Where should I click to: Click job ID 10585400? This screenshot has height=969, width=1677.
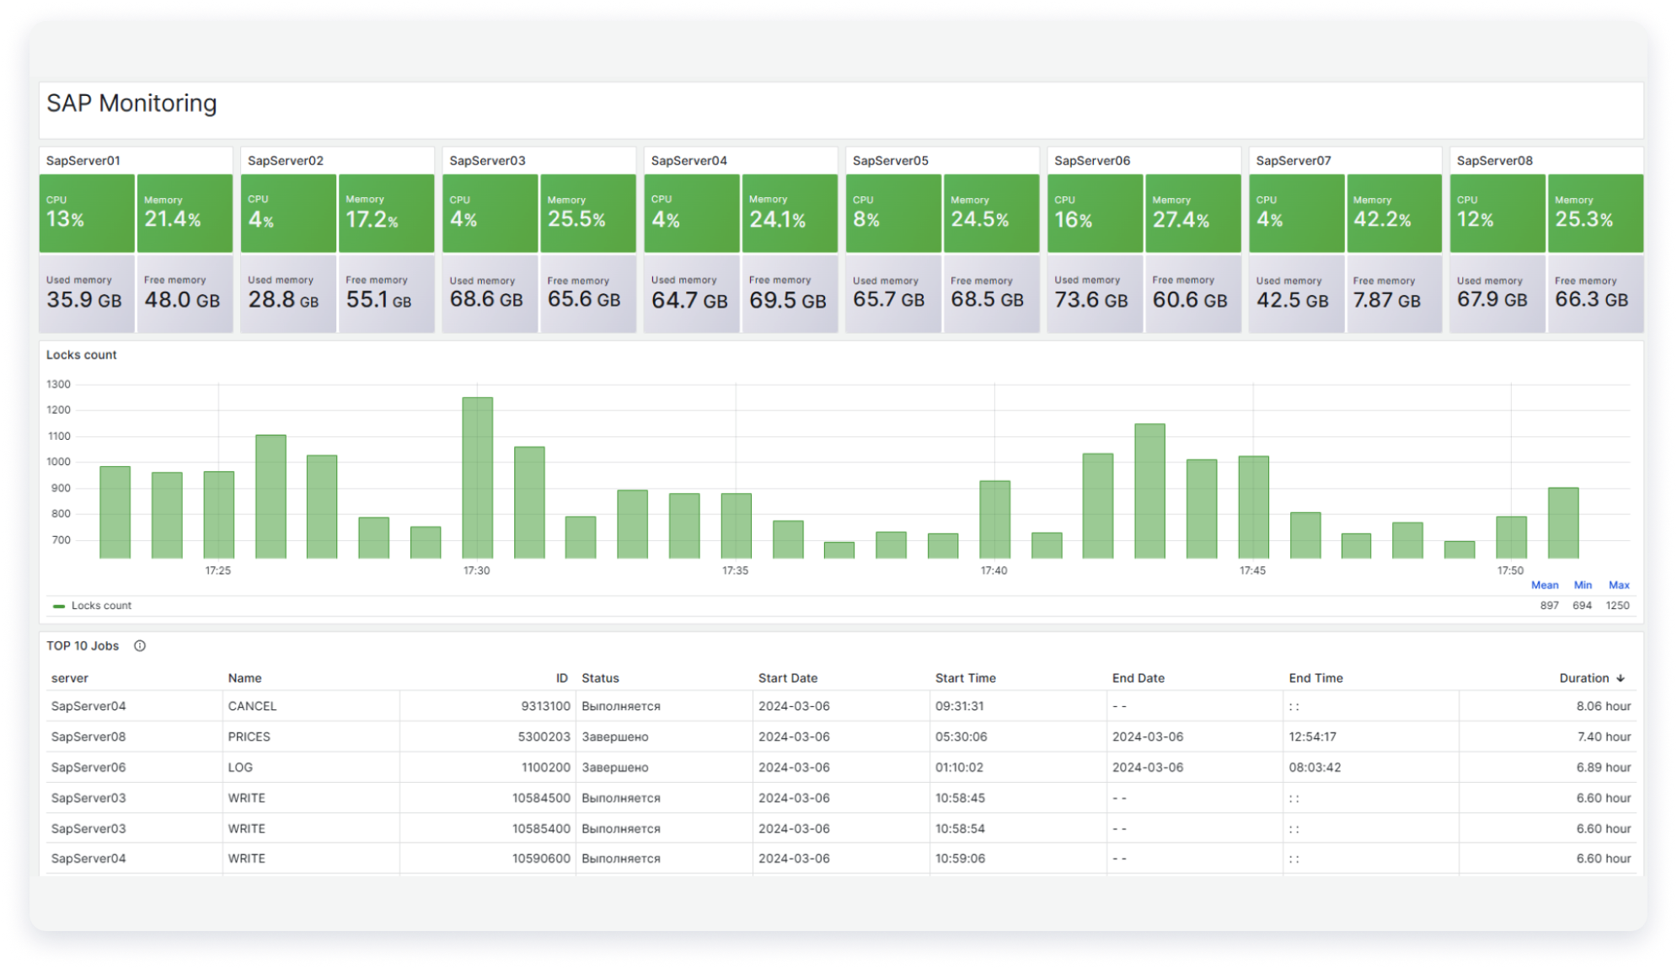pos(541,828)
